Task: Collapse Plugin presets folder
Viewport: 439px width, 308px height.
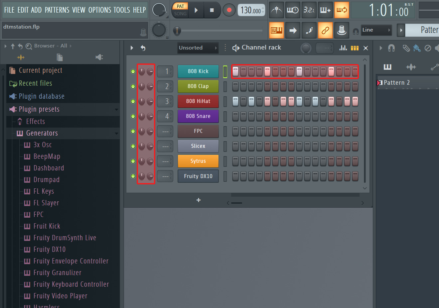Action: point(117,110)
